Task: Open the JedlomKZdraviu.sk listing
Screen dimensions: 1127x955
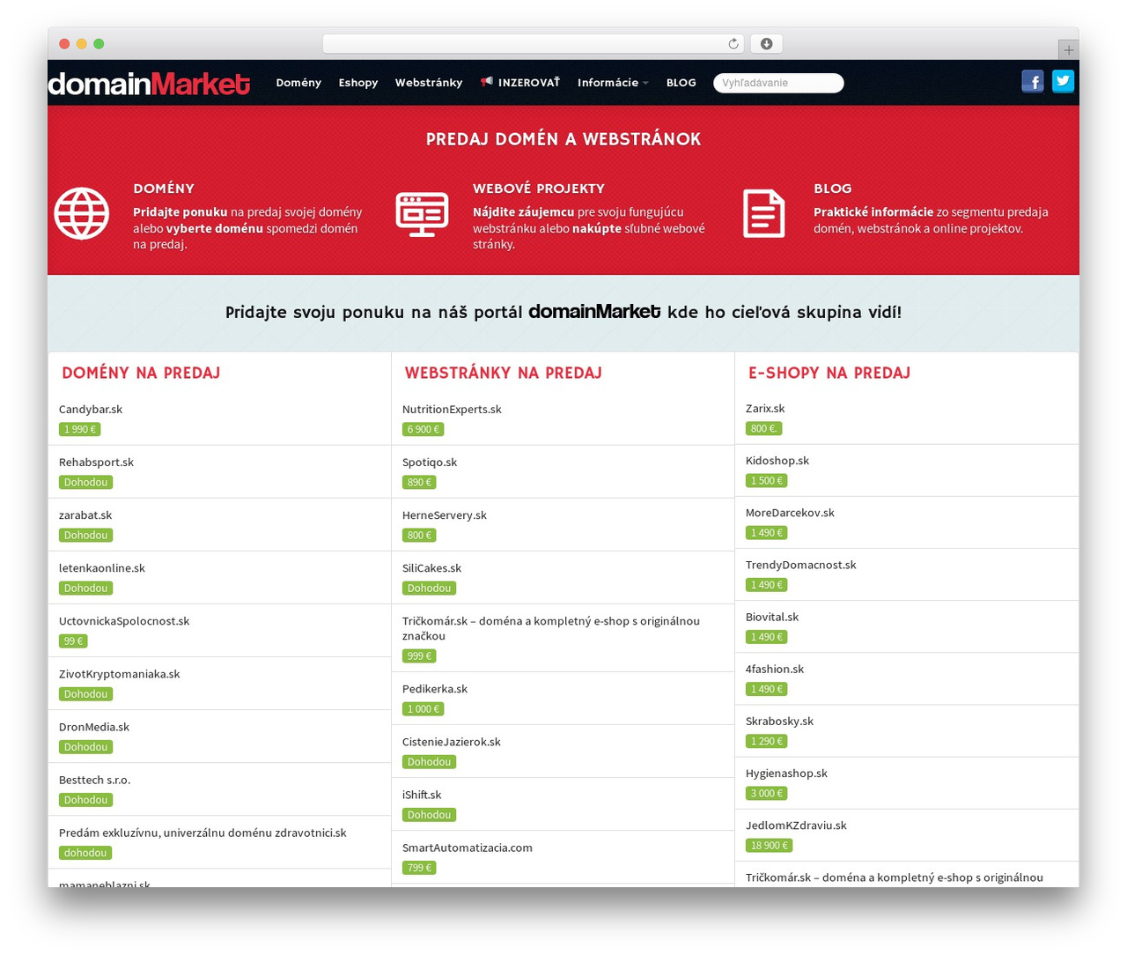Action: tap(796, 825)
